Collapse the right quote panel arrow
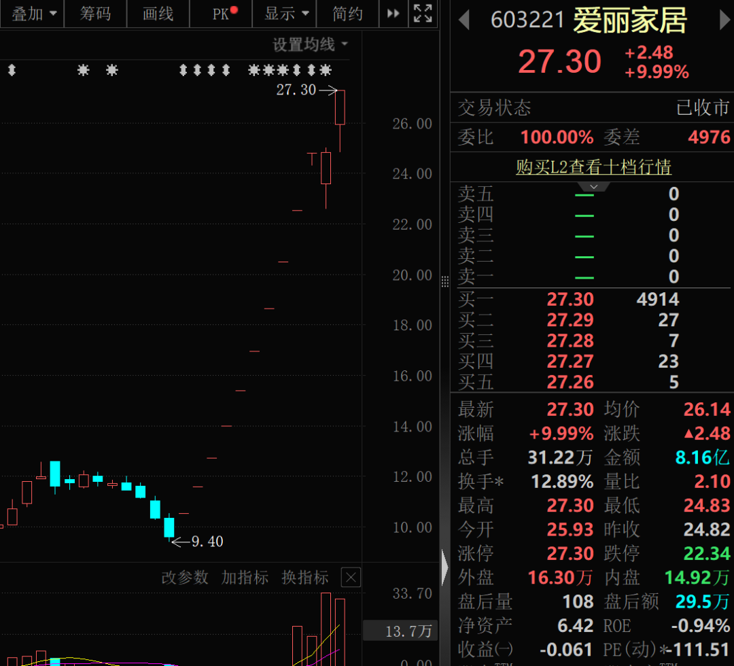The image size is (734, 666). (x=444, y=567)
